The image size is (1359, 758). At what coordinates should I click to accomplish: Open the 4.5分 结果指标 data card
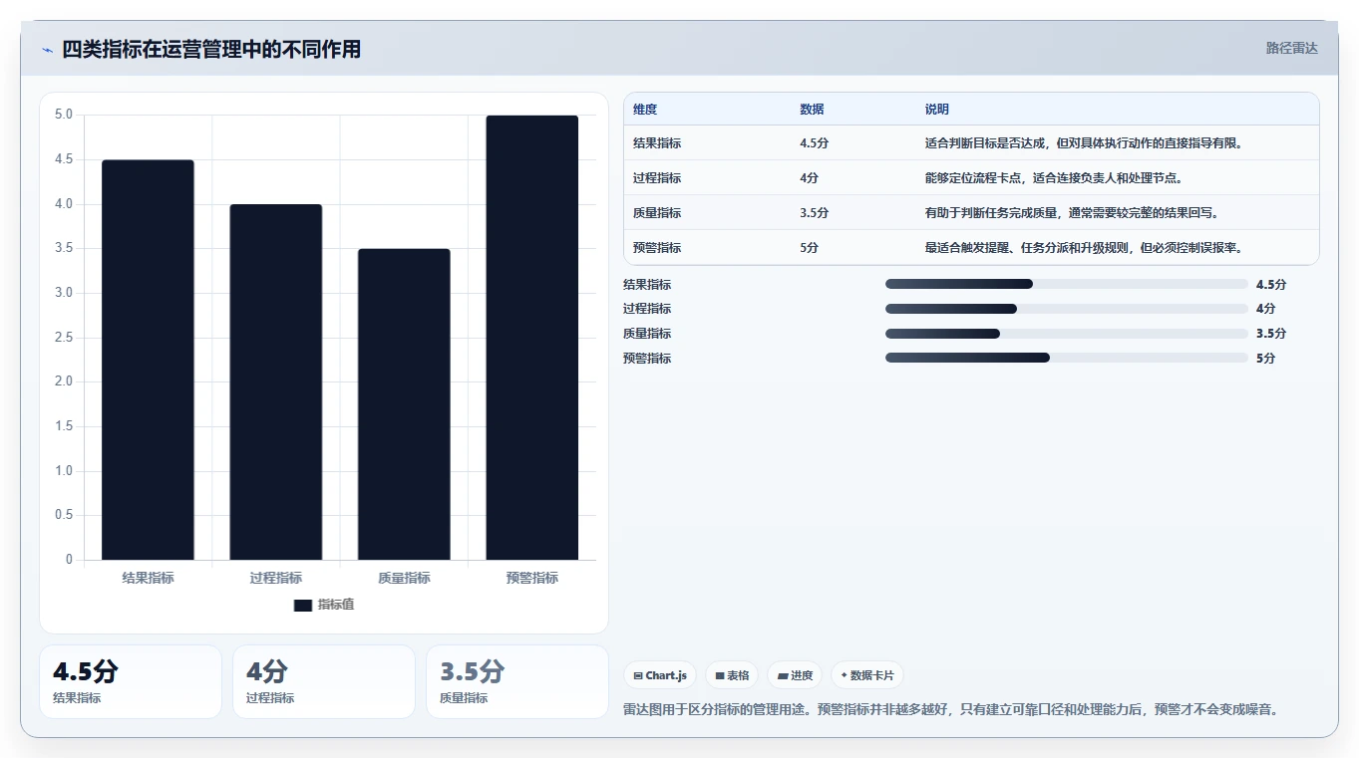[x=131, y=681]
